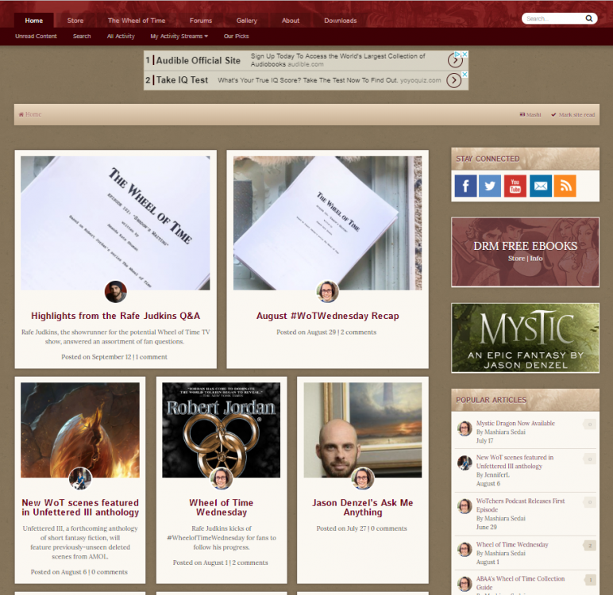
Task: Click the IQ Test ad arrow icon
Action: (x=453, y=80)
